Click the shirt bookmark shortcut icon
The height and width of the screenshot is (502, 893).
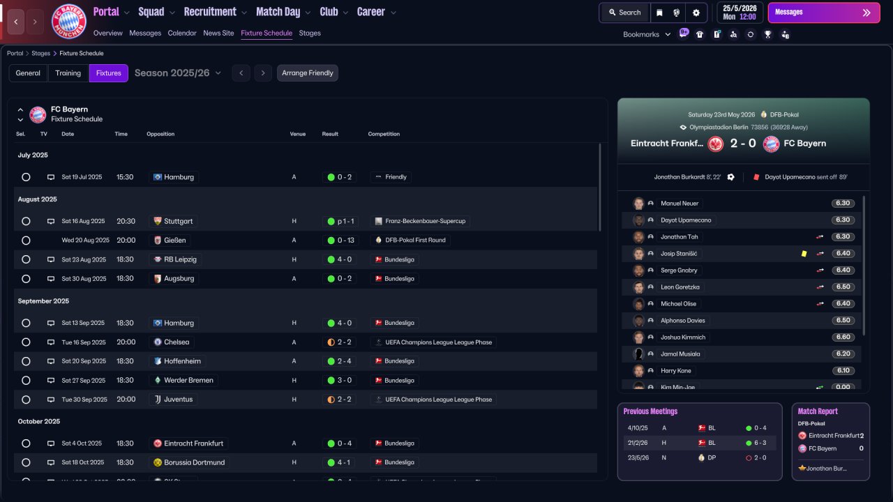pyautogui.click(x=700, y=34)
